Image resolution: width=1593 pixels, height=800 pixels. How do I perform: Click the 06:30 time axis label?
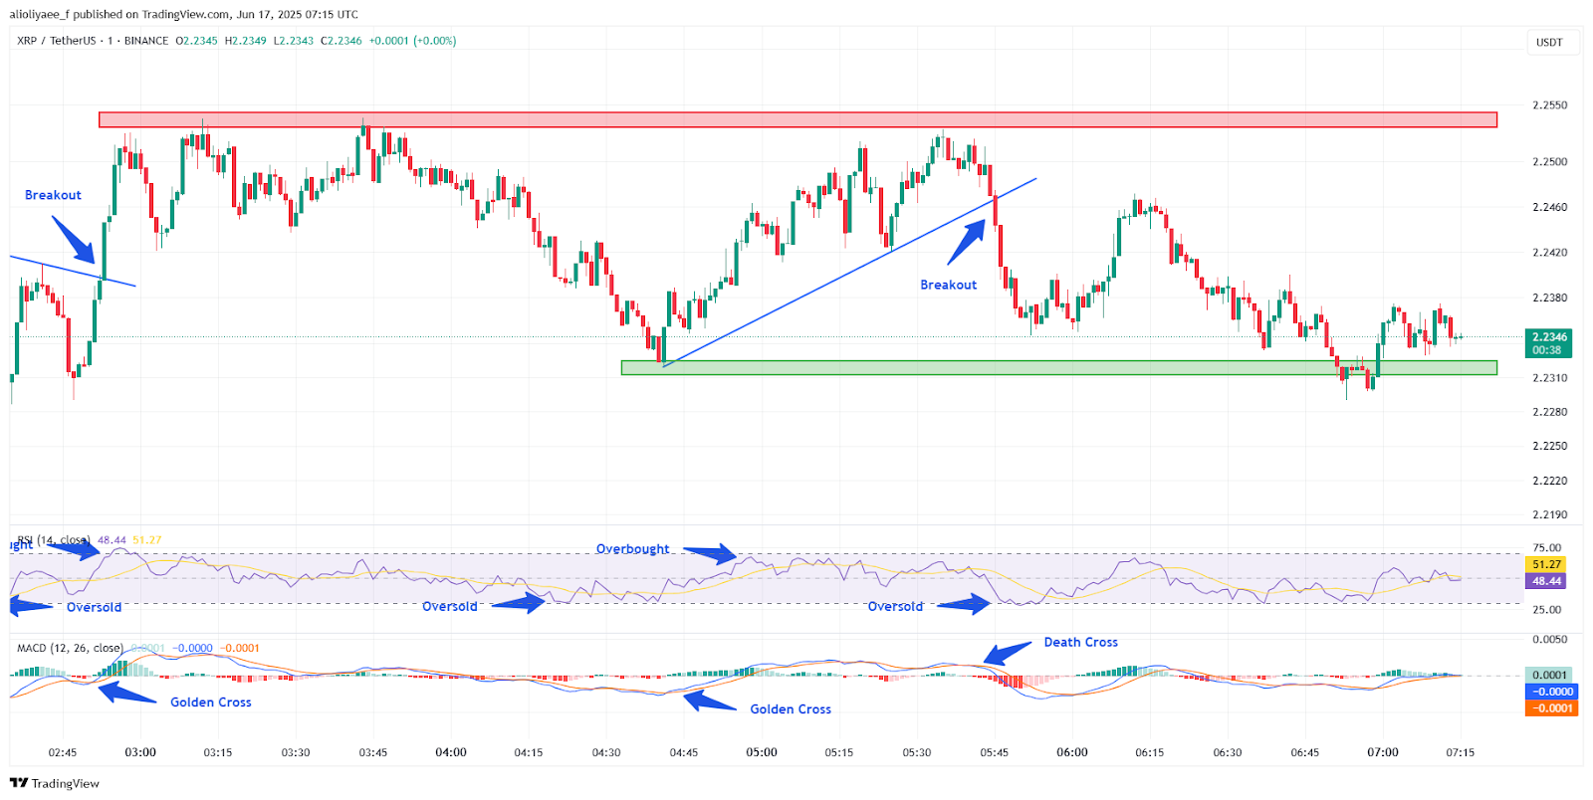click(1228, 752)
